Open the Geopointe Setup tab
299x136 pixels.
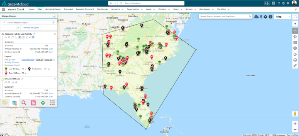[x=53, y=9]
